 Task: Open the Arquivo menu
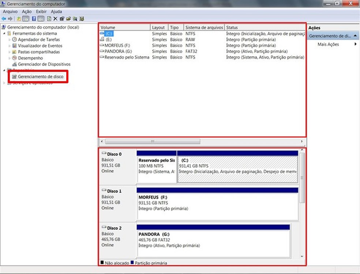coord(10,11)
